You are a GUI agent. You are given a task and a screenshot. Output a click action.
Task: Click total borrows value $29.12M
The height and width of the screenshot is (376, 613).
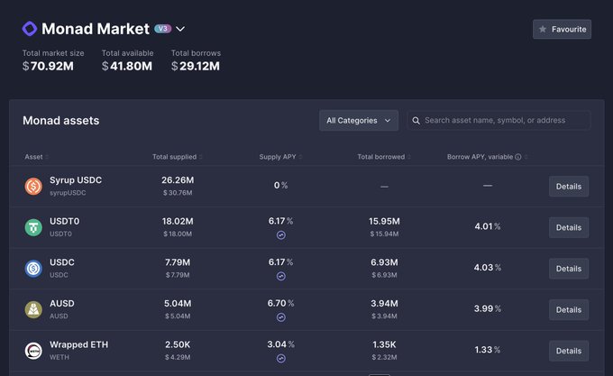click(x=196, y=66)
